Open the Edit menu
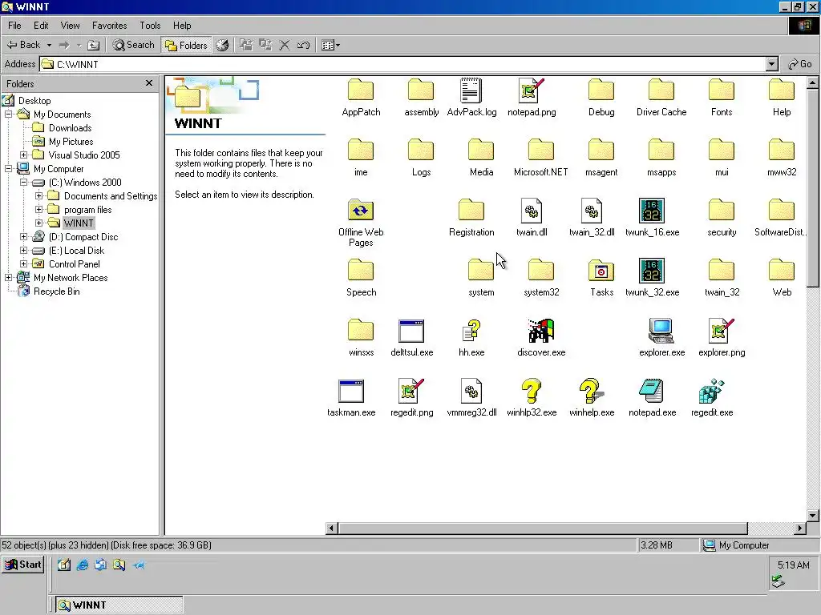 coord(41,25)
